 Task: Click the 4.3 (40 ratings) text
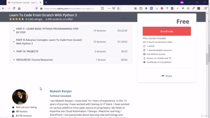tap(34, 19)
